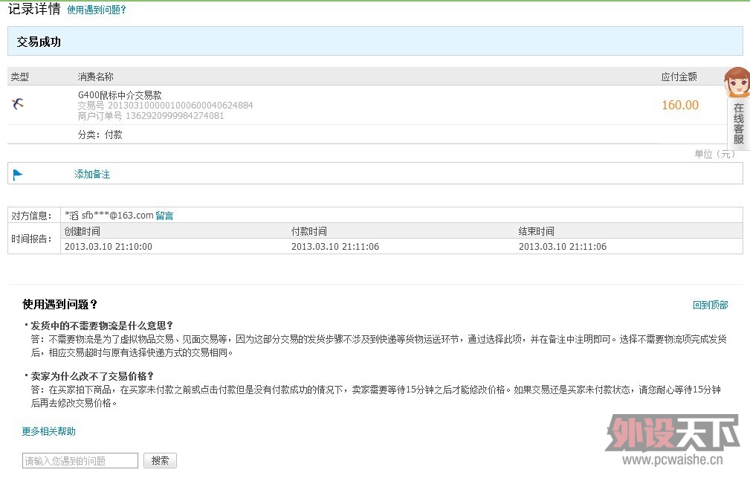Screen dimensions: 750x481
Task: Click the 添加备注 link
Action: click(92, 174)
